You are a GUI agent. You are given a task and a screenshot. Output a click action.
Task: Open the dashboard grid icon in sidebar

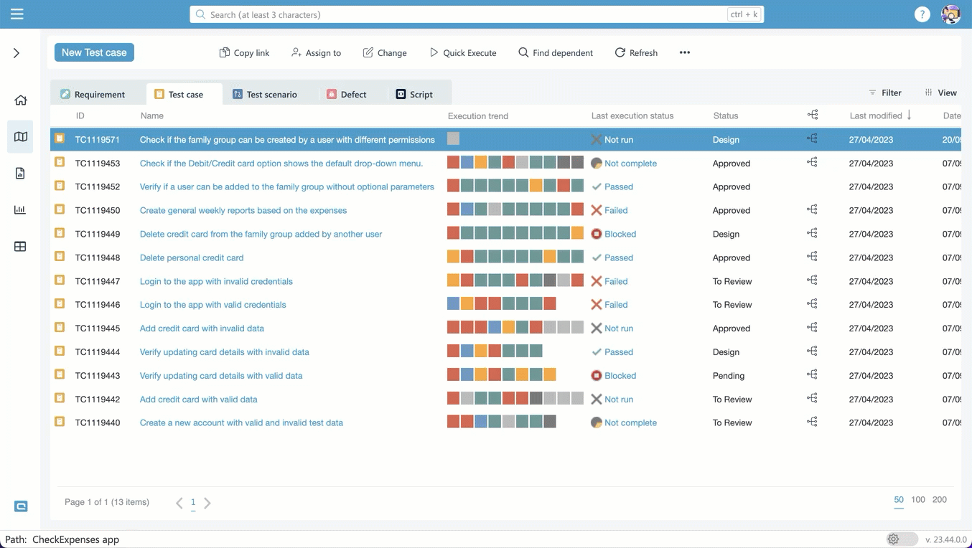20,247
